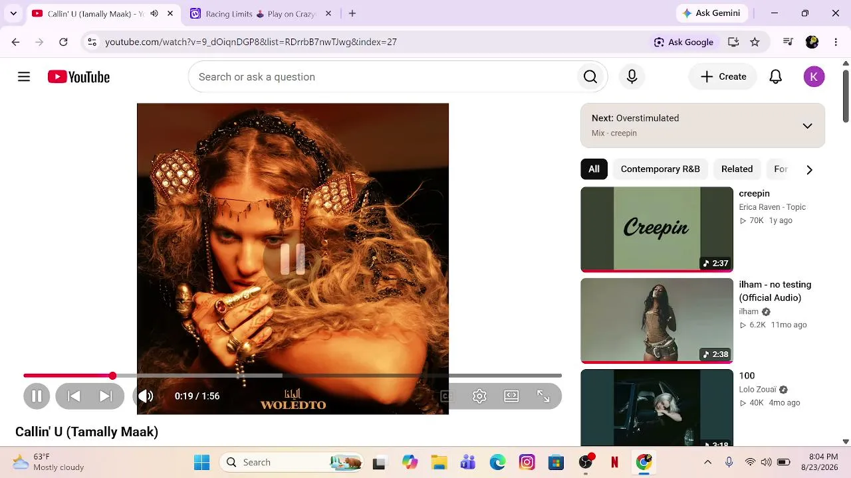Open the Chrome three-dot menu
Viewport: 851px width, 478px height.
coord(836,42)
